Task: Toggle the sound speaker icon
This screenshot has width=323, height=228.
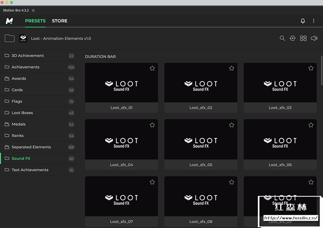Action: [314, 38]
